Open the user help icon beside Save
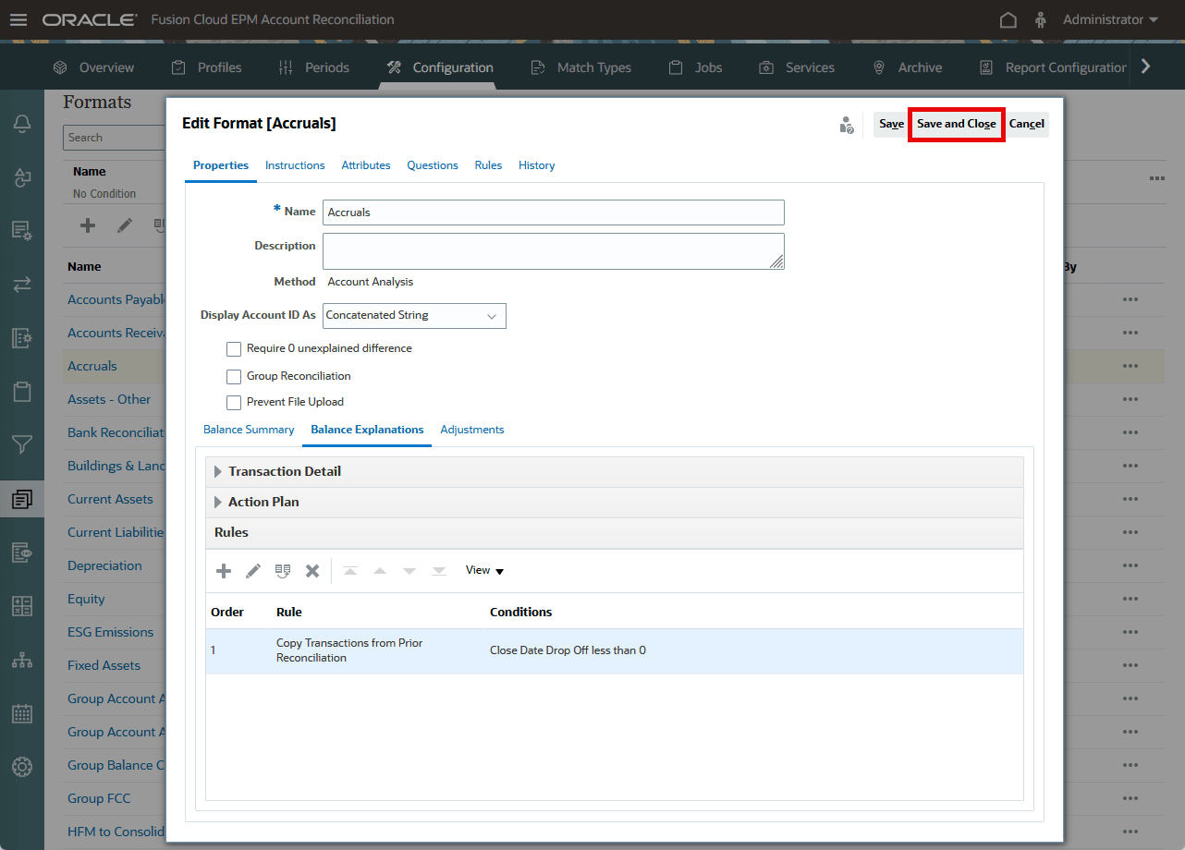The image size is (1185, 850). coord(846,125)
